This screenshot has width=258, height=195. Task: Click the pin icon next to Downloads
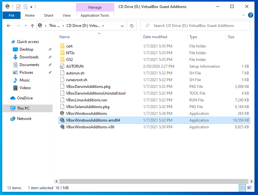coord(50,57)
